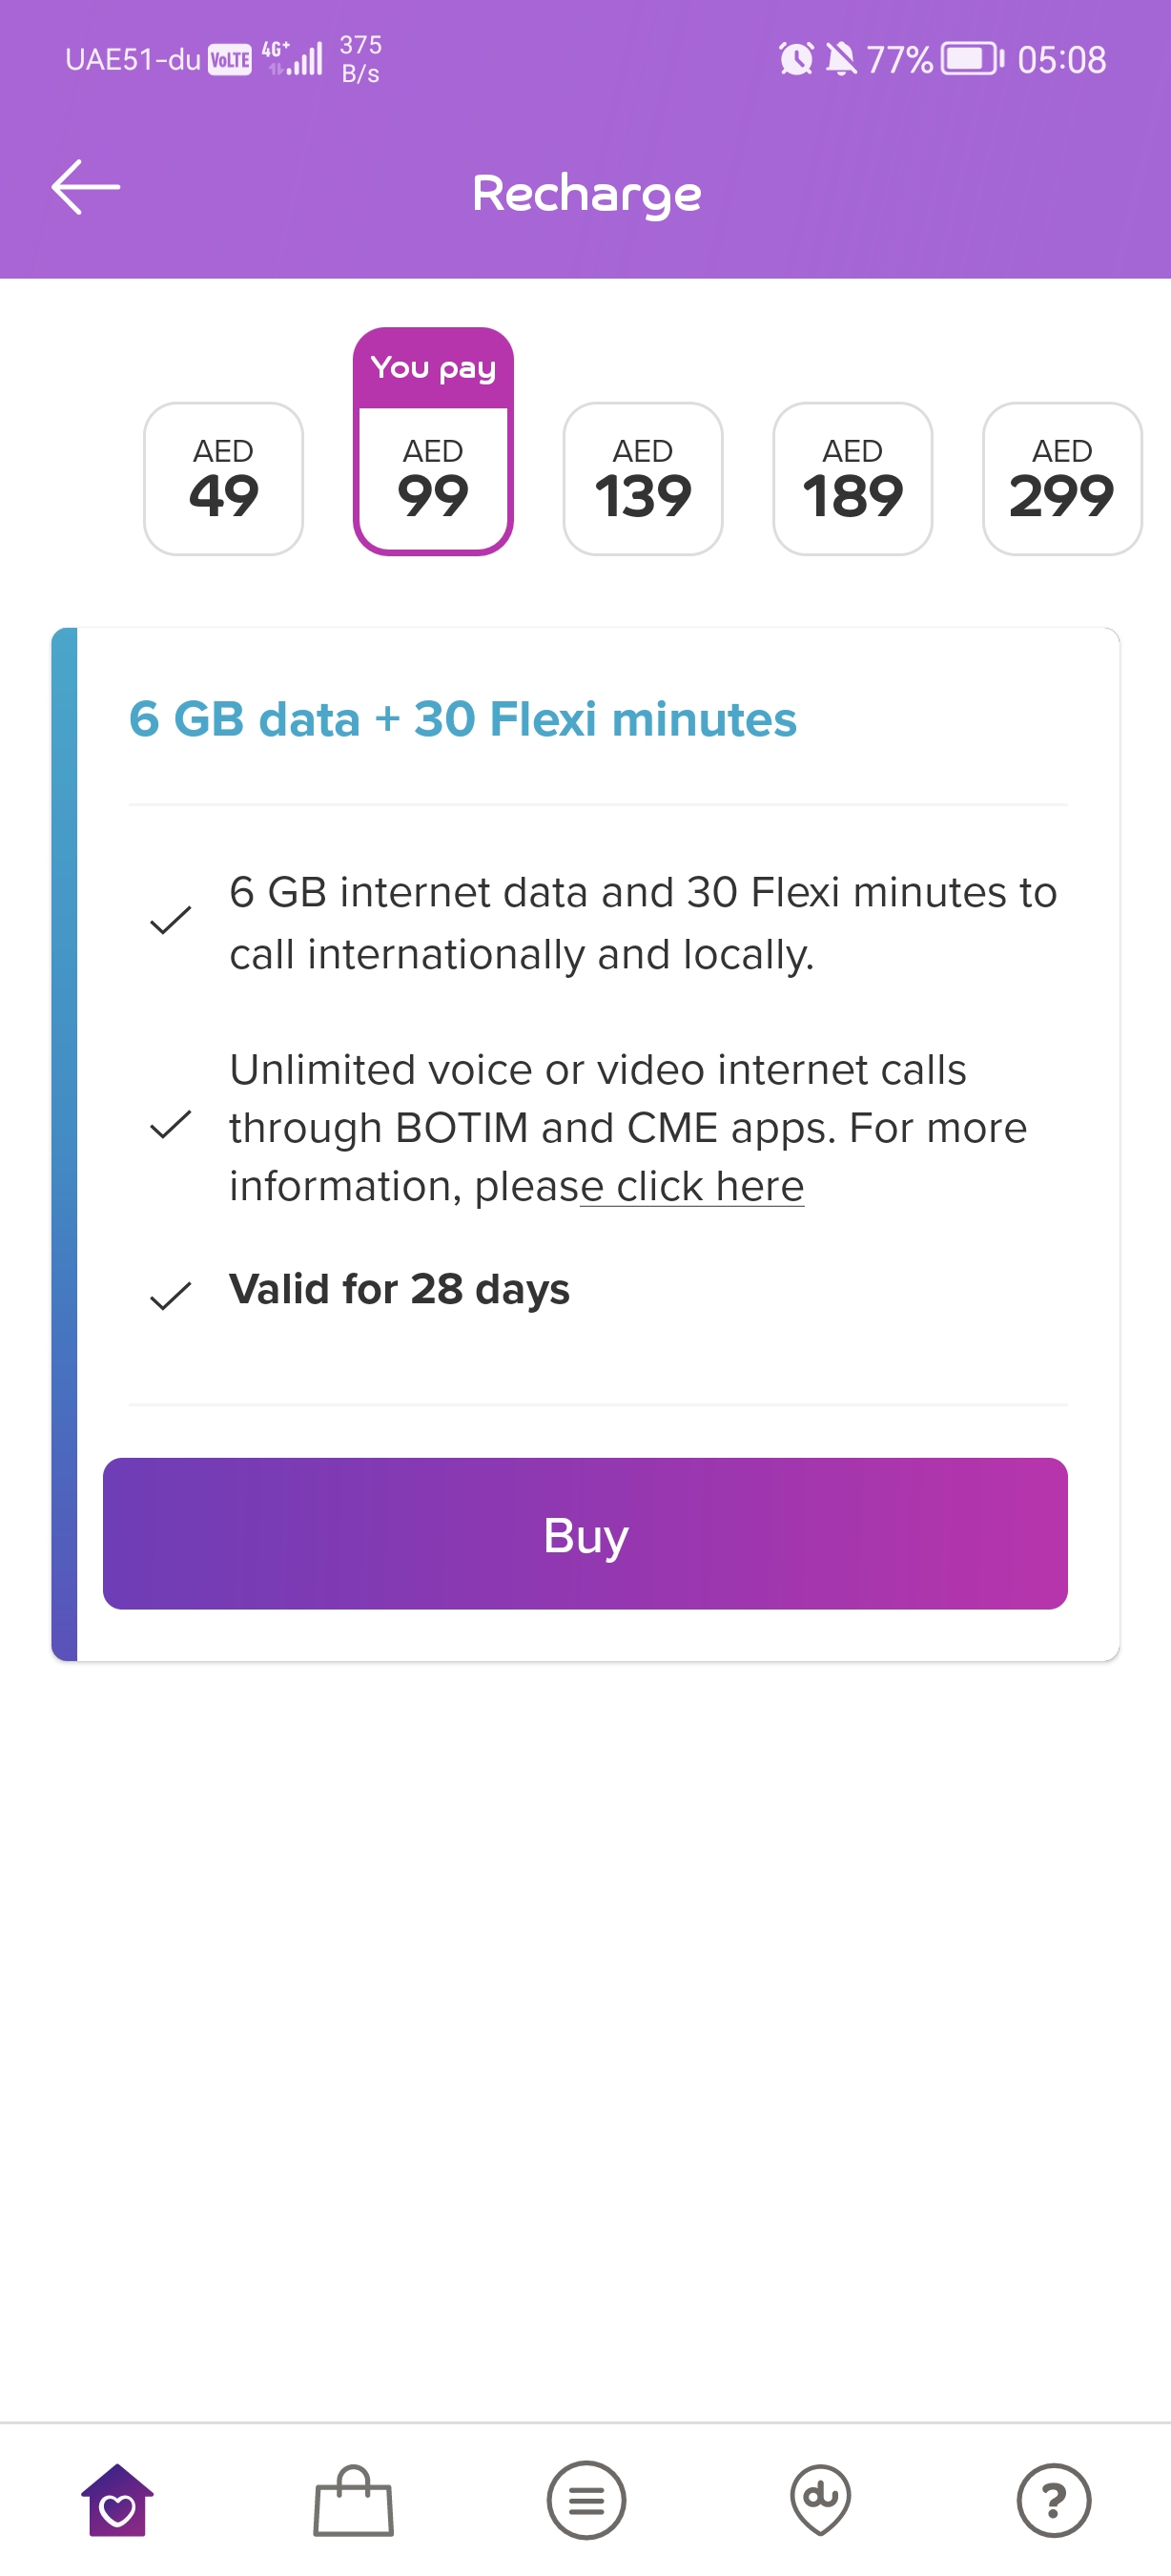
Task: Choose the AED 299 recharge amount
Action: coord(1061,479)
